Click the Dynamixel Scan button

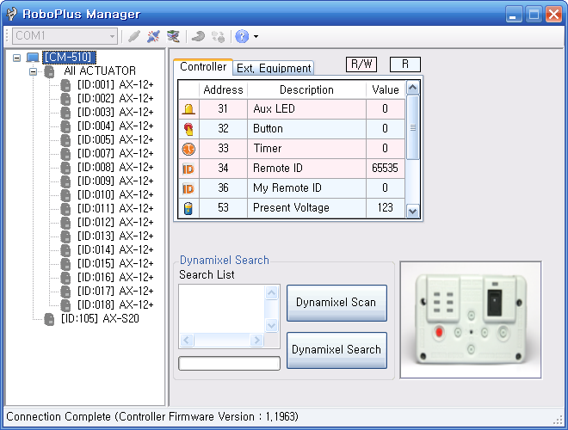pyautogui.click(x=336, y=303)
